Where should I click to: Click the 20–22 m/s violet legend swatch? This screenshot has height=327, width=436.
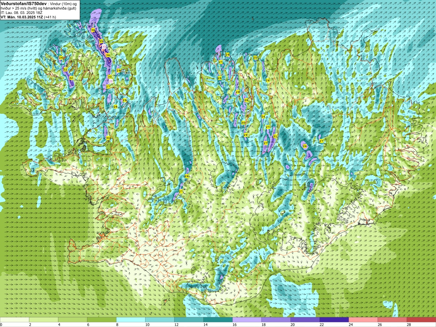tap(305, 320)
